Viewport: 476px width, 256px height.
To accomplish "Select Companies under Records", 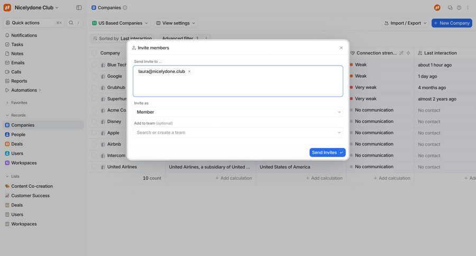I will click(43, 125).
